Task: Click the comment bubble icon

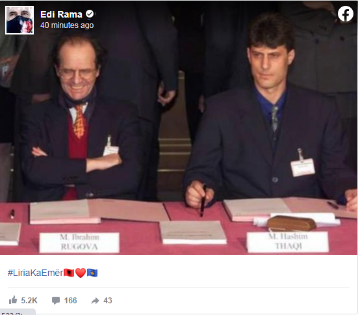Action: click(x=56, y=301)
